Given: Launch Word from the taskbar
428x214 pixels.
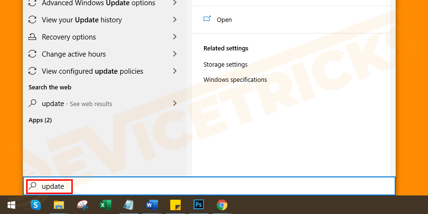Looking at the screenshot, I should point(152,205).
